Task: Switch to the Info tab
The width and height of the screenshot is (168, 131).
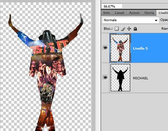Action: (x=107, y=13)
